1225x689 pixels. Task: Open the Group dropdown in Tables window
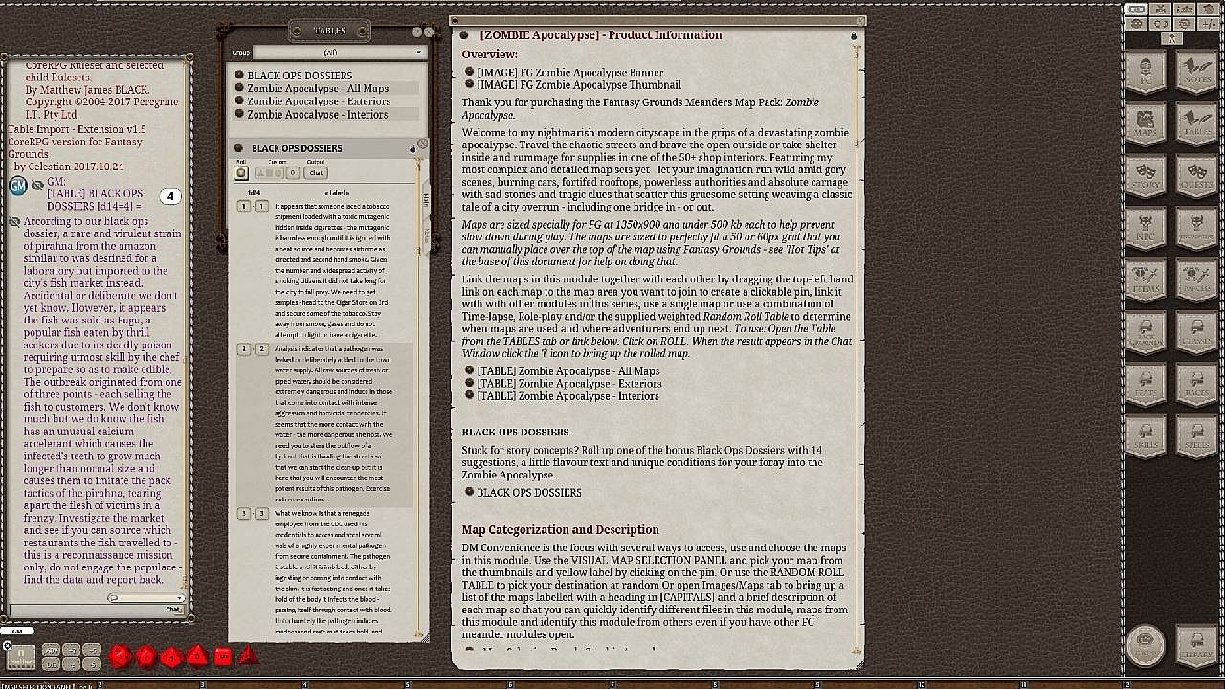point(339,52)
